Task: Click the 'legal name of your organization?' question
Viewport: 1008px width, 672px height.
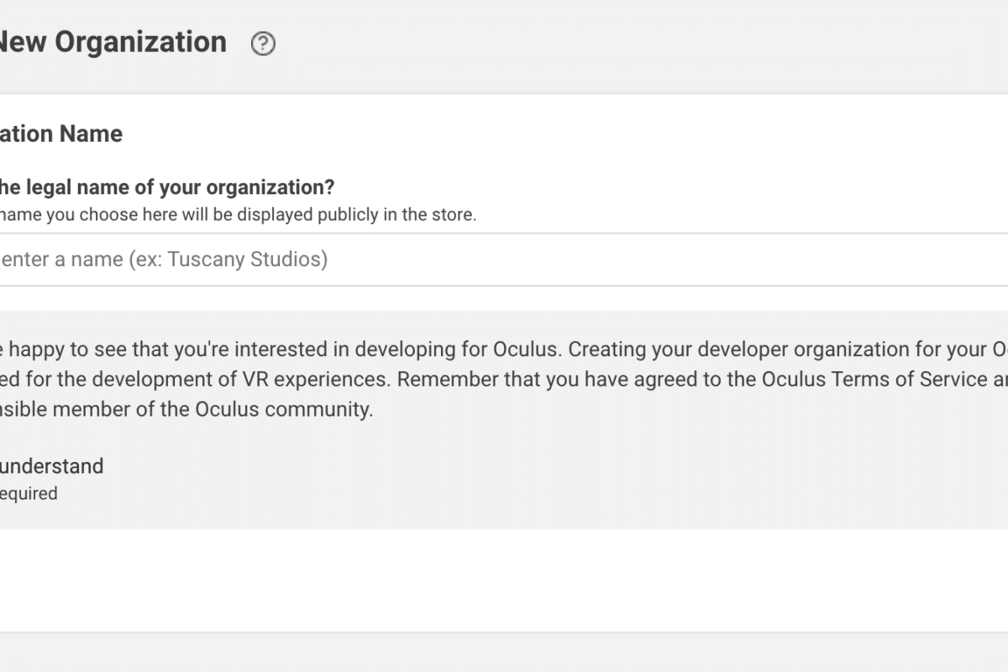Action: click(180, 186)
